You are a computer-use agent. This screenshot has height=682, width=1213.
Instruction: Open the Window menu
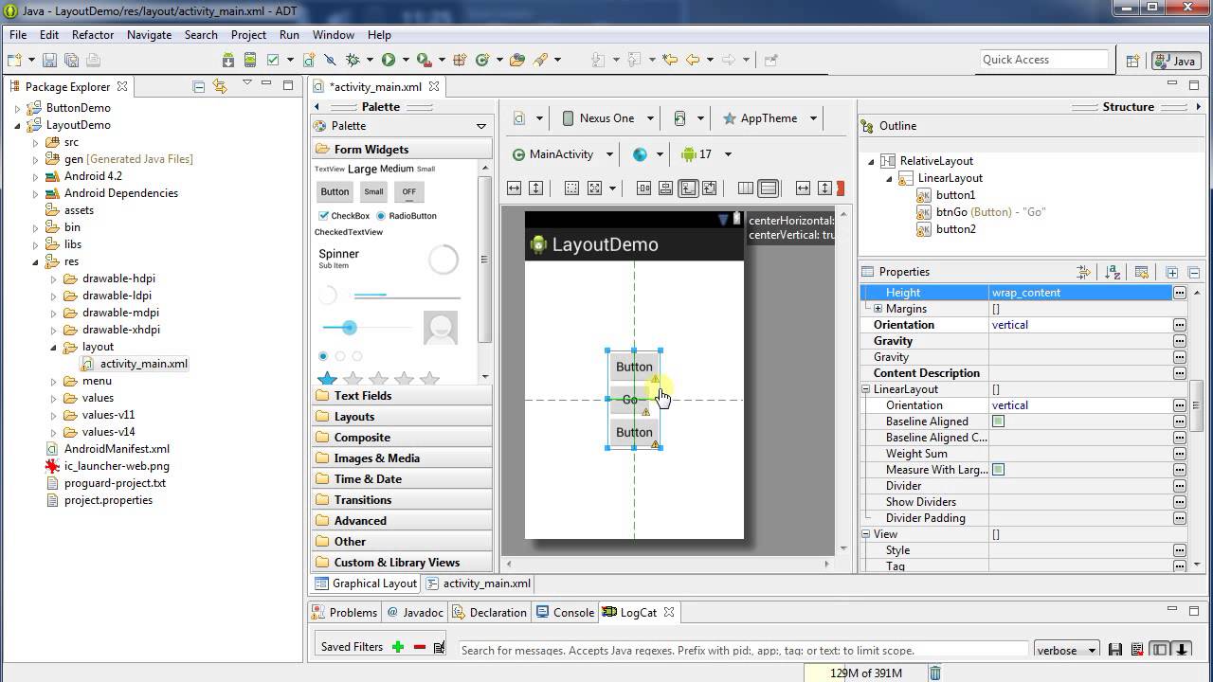(334, 35)
